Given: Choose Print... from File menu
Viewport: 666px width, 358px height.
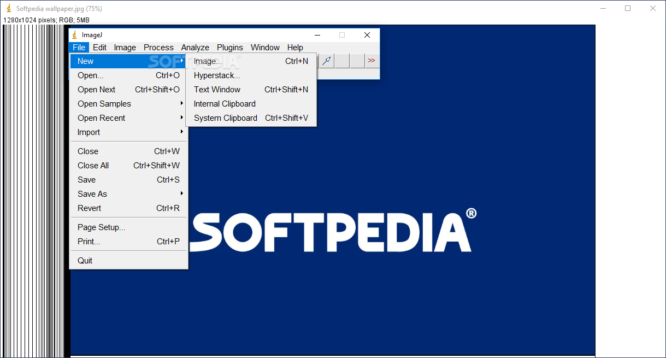Looking at the screenshot, I should 129,242.
